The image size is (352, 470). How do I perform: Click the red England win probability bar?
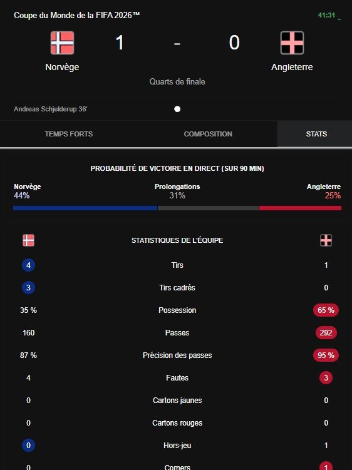point(300,208)
